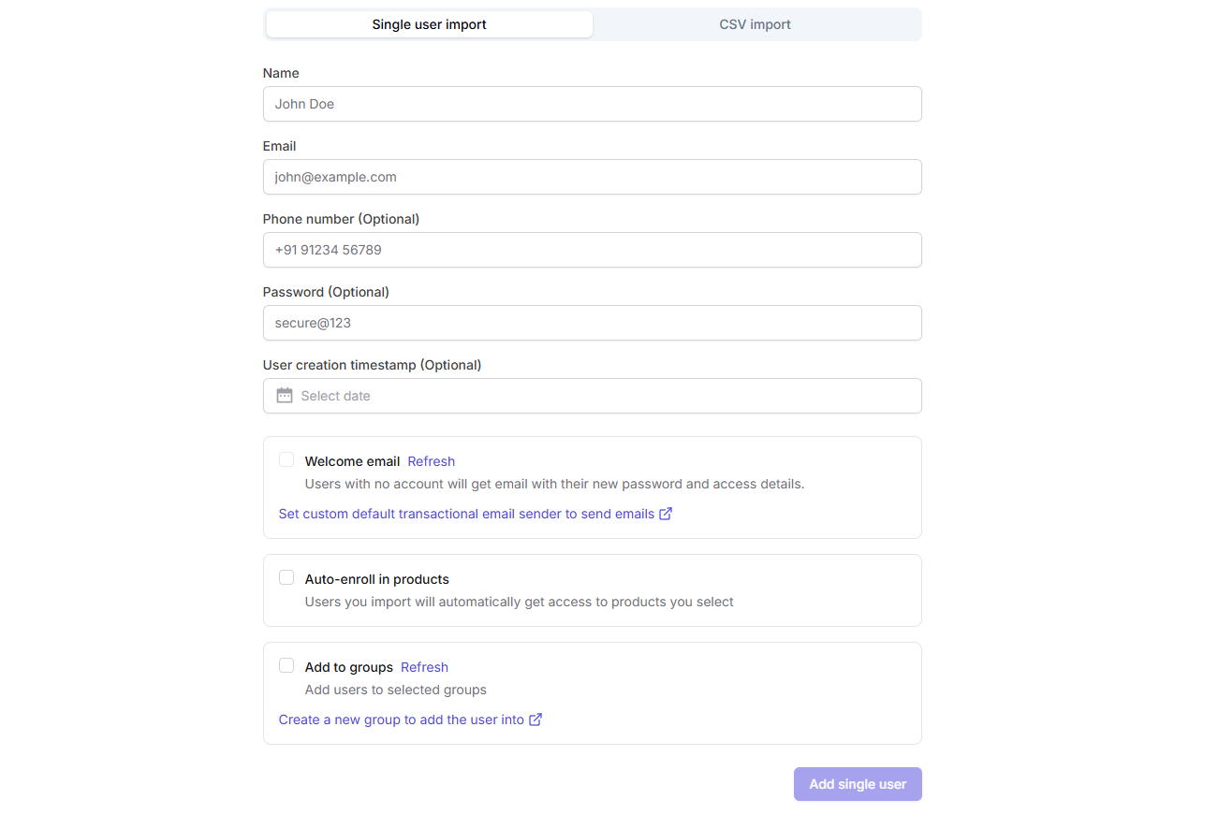
Task: Click the Add to groups label text
Action: (x=348, y=667)
